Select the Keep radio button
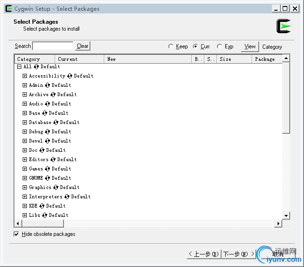Image resolution: width=304 pixels, height=267 pixels. point(171,46)
